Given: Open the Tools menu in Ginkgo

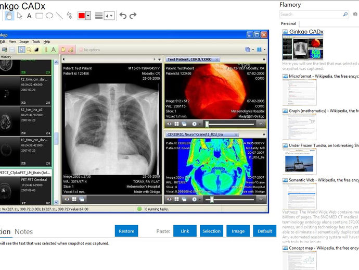Looking at the screenshot, I should [36, 42].
